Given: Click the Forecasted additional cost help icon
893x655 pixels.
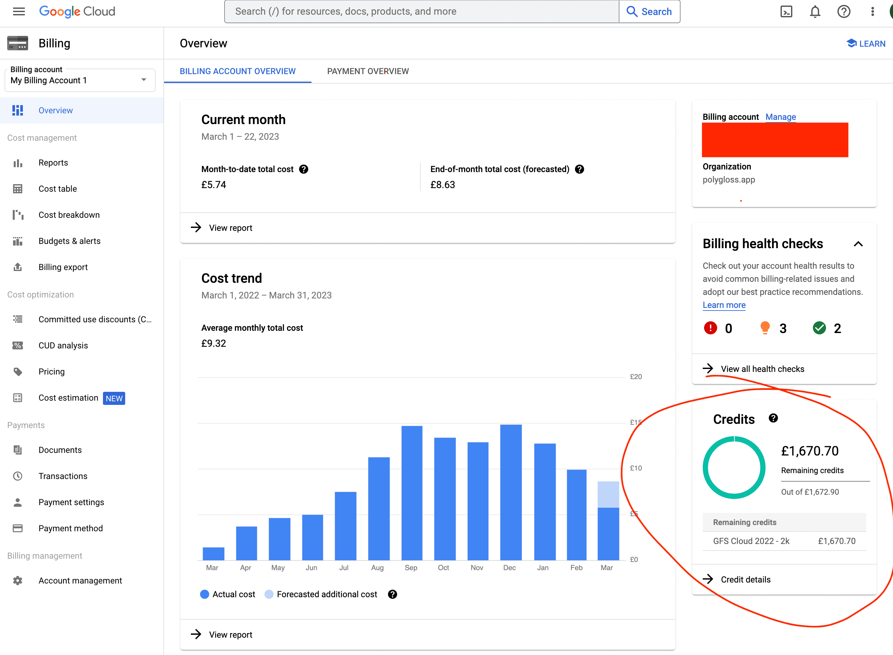Looking at the screenshot, I should (x=393, y=594).
